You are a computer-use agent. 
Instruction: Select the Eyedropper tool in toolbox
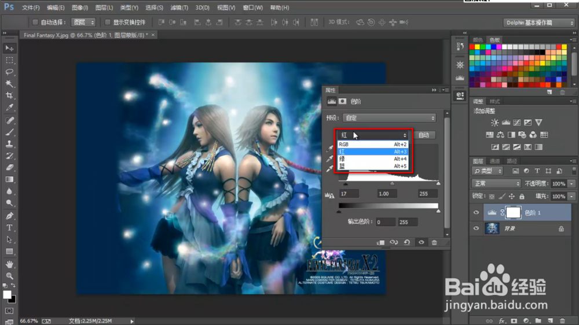[9, 108]
